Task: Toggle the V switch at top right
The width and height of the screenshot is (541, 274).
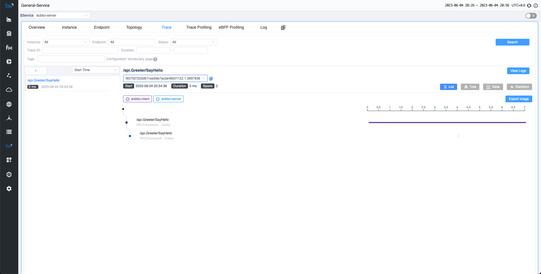Action: click(x=531, y=16)
